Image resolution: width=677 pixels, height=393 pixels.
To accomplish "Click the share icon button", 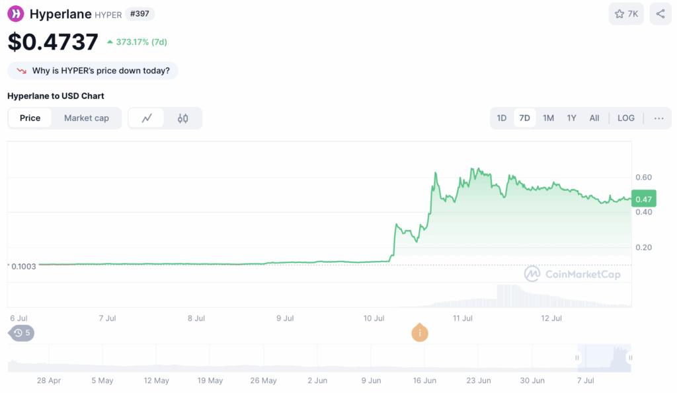I will [660, 14].
